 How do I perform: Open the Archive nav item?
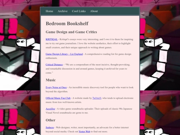[63, 11]
